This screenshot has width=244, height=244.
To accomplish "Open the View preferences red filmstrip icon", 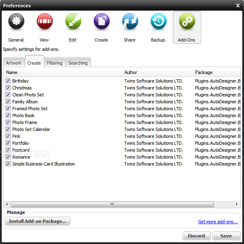I will click(45, 21).
